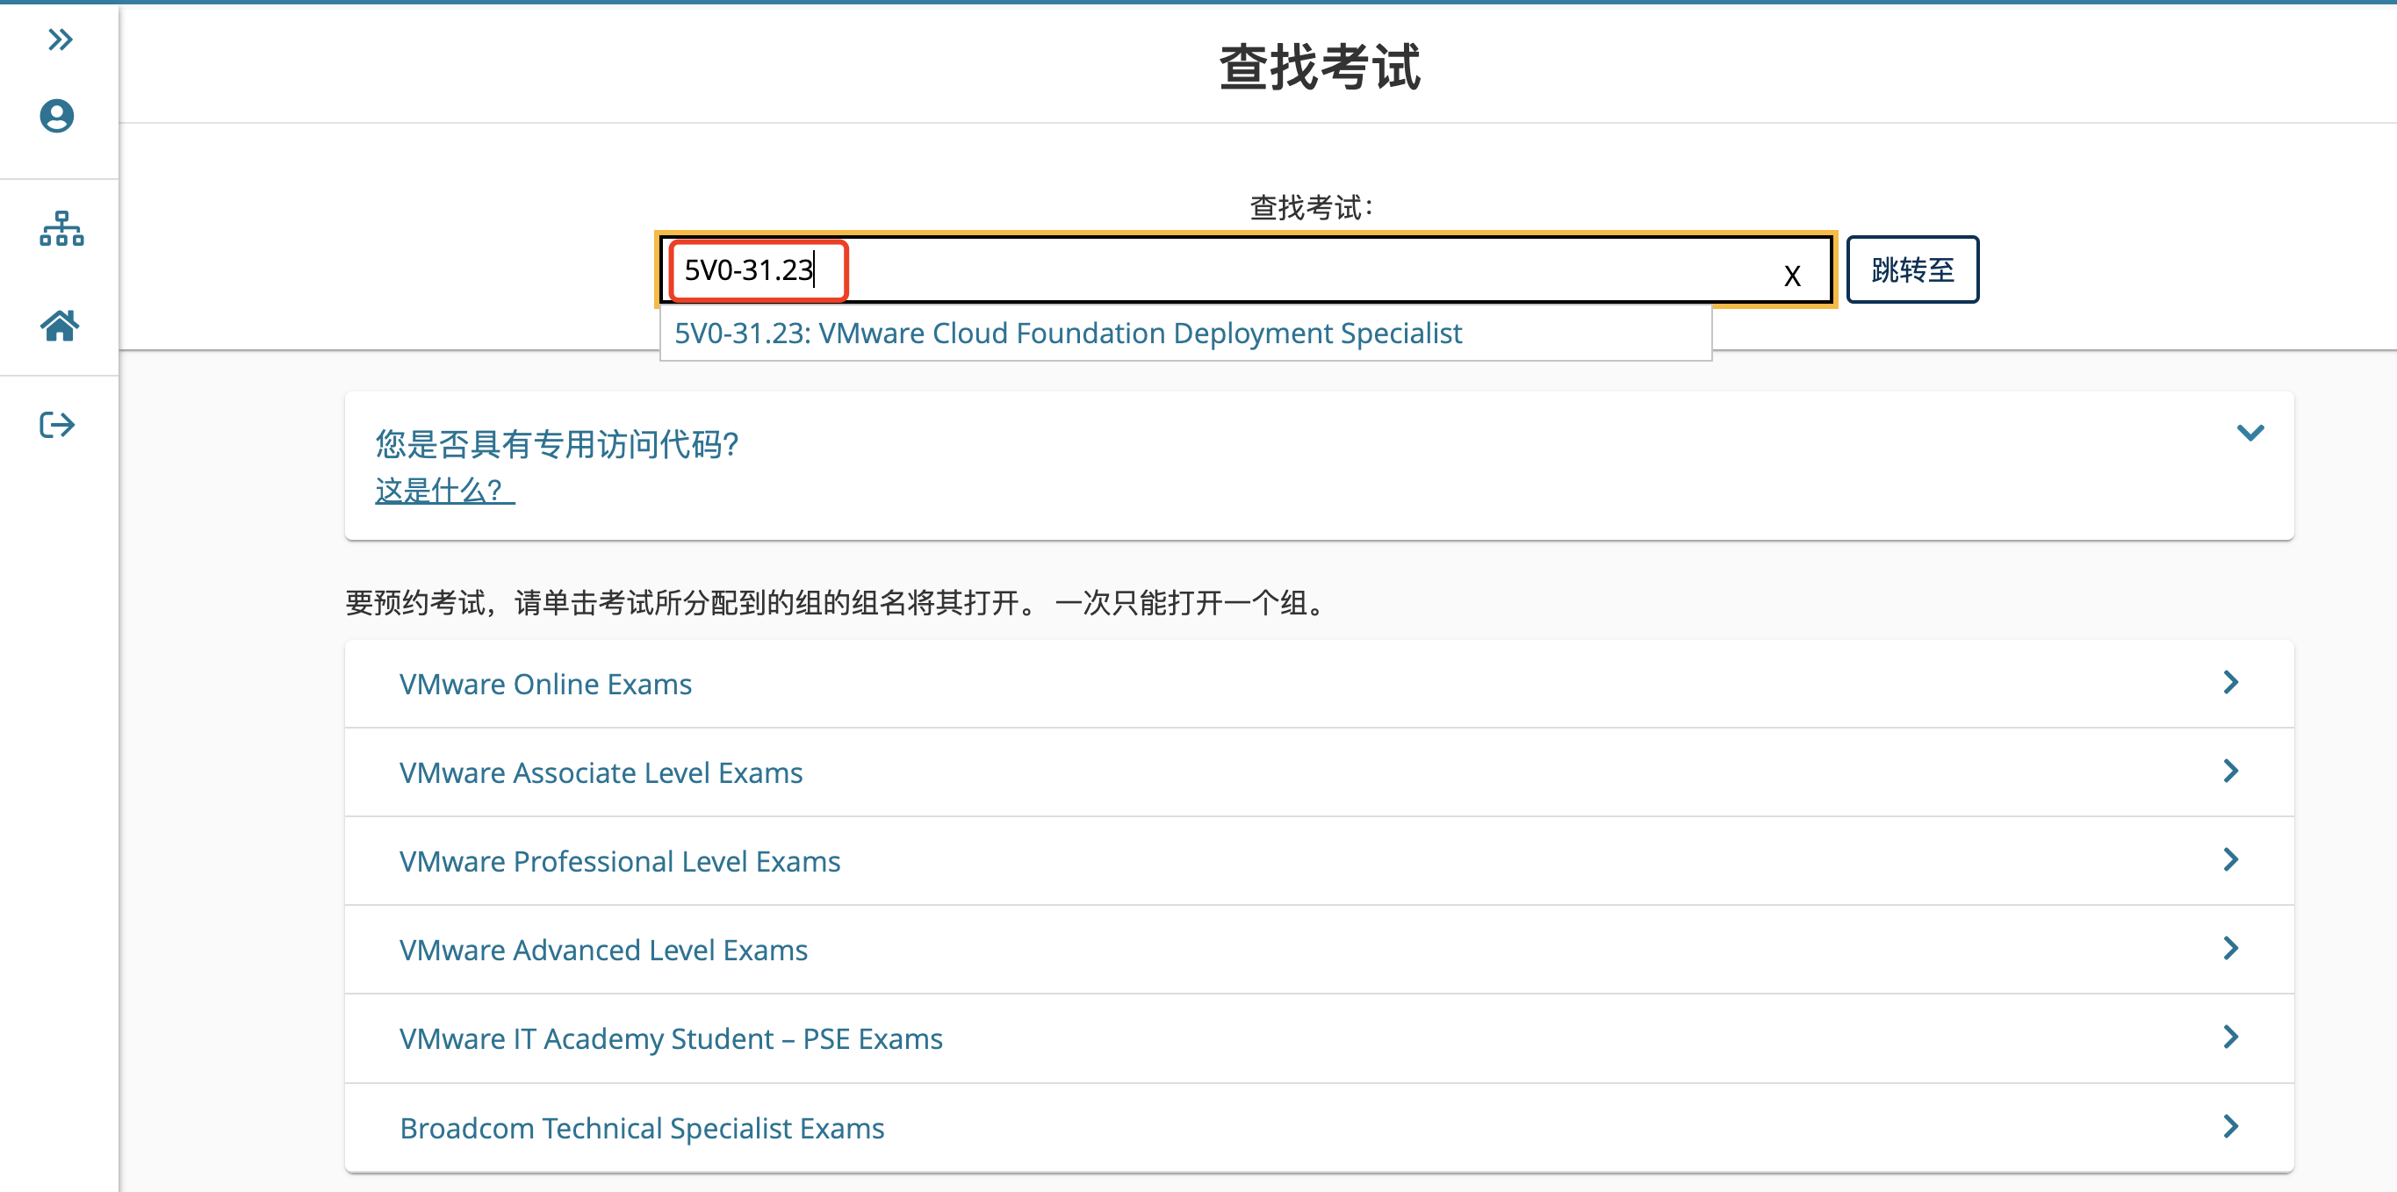
Task: Expand the IT Academy Student PSE Exams chevron
Action: (x=2230, y=1037)
